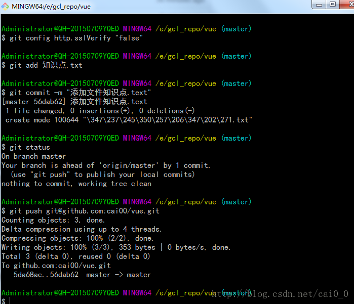Click the create mode 100644 line
This screenshot has width=354, height=304.
coord(129,120)
